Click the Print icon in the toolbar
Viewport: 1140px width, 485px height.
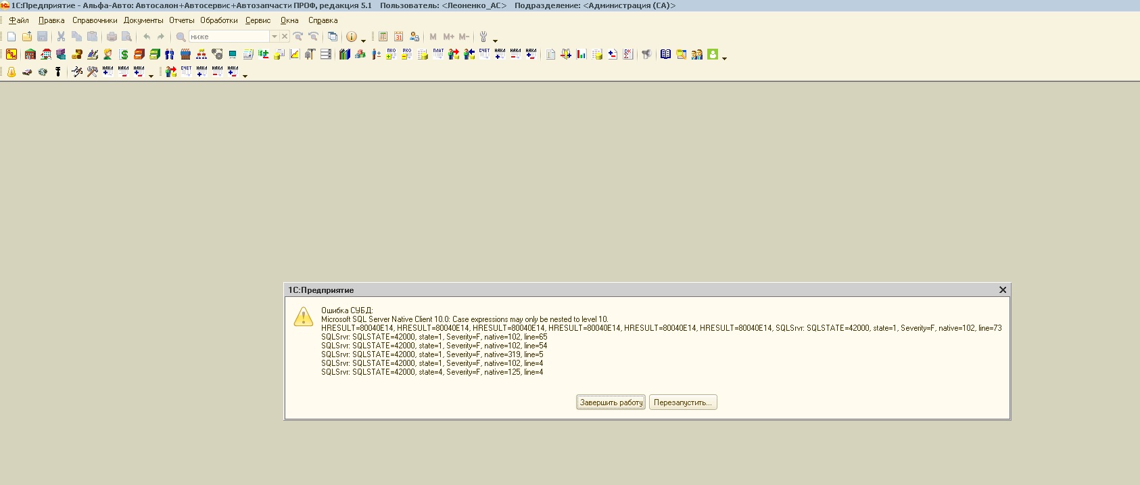tap(112, 37)
